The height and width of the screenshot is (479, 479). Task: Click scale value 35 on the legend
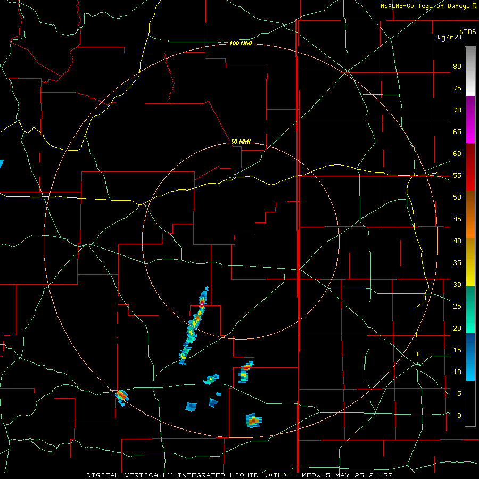tap(457, 263)
